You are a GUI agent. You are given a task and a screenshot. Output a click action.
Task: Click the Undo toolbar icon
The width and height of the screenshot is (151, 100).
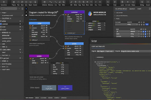click(x=91, y=3)
